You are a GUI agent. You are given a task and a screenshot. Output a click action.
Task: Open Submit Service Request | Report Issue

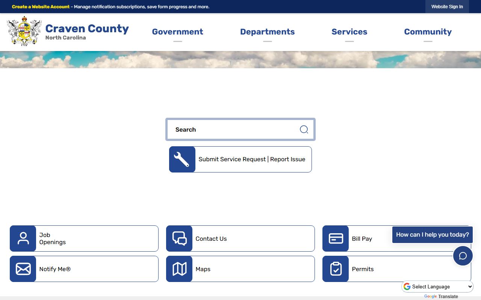click(240, 159)
